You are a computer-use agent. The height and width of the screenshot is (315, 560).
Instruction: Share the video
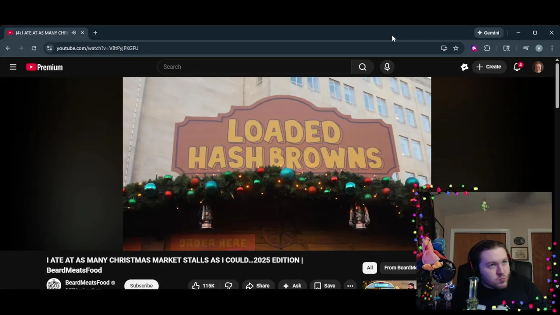257,285
